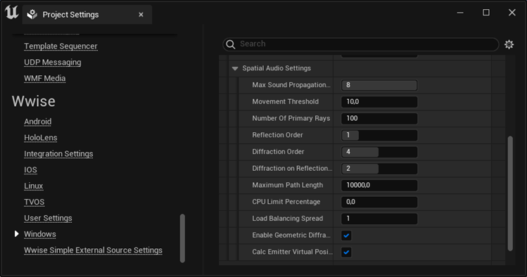Uncheck Calc Emitter Virtual Position
Image resolution: width=527 pixels, height=277 pixels.
[346, 252]
